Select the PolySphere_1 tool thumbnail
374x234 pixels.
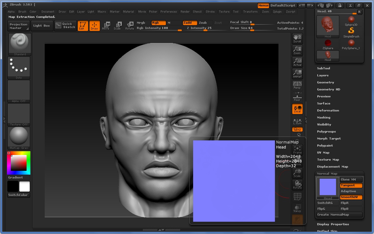coord(351,44)
